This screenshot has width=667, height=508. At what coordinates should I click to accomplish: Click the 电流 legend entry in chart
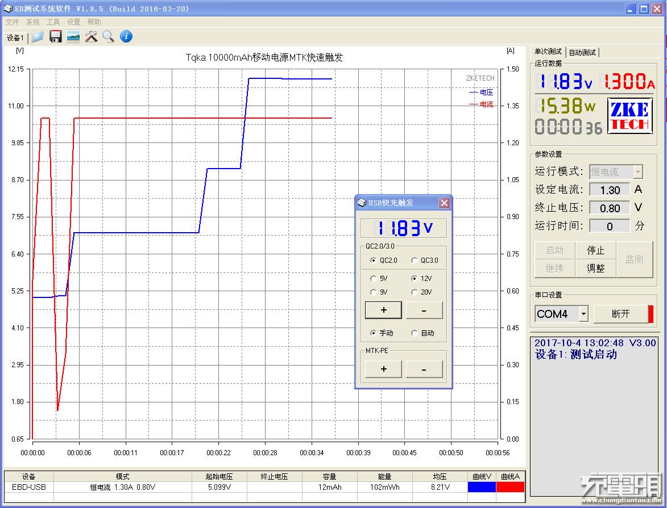(x=481, y=104)
